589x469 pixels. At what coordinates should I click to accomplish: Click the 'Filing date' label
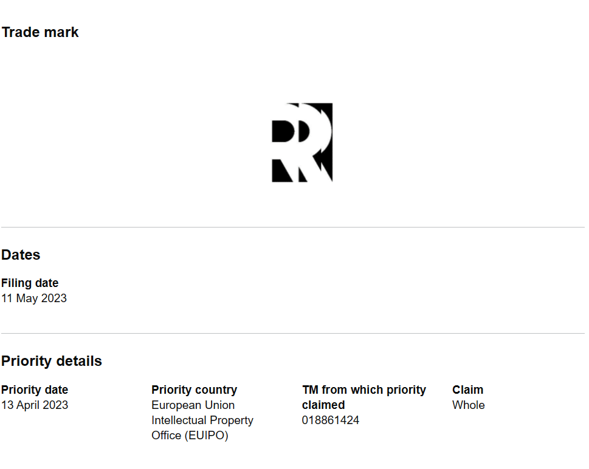point(30,283)
